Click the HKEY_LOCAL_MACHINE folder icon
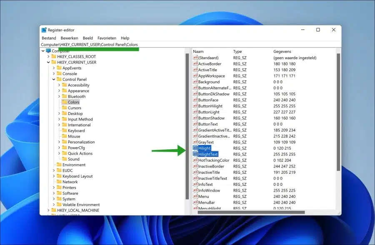 [54, 210]
